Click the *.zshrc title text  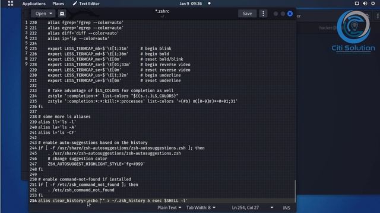[x=162, y=11]
